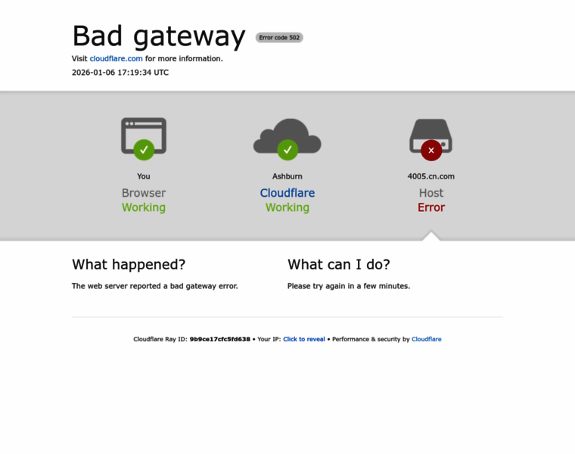Open the cloudflare.com link
575x454 pixels.
[117, 59]
